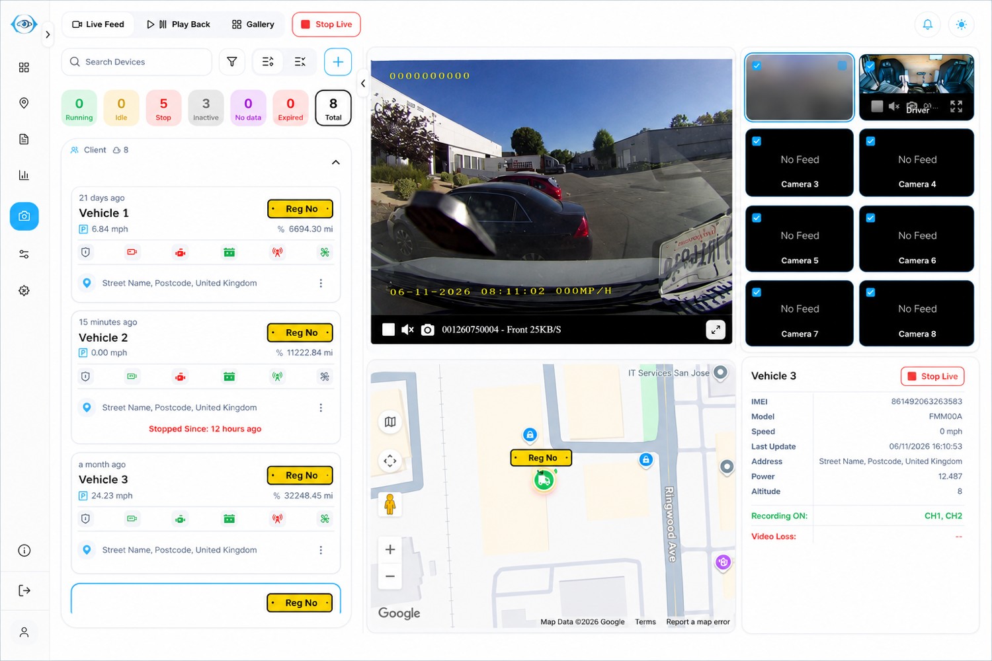Filter by Stop status
This screenshot has height=661, width=992.
(x=163, y=108)
